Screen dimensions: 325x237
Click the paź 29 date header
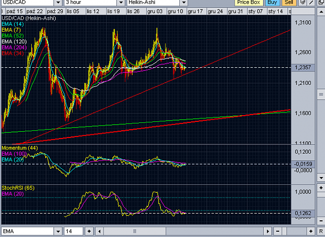coord(55,11)
